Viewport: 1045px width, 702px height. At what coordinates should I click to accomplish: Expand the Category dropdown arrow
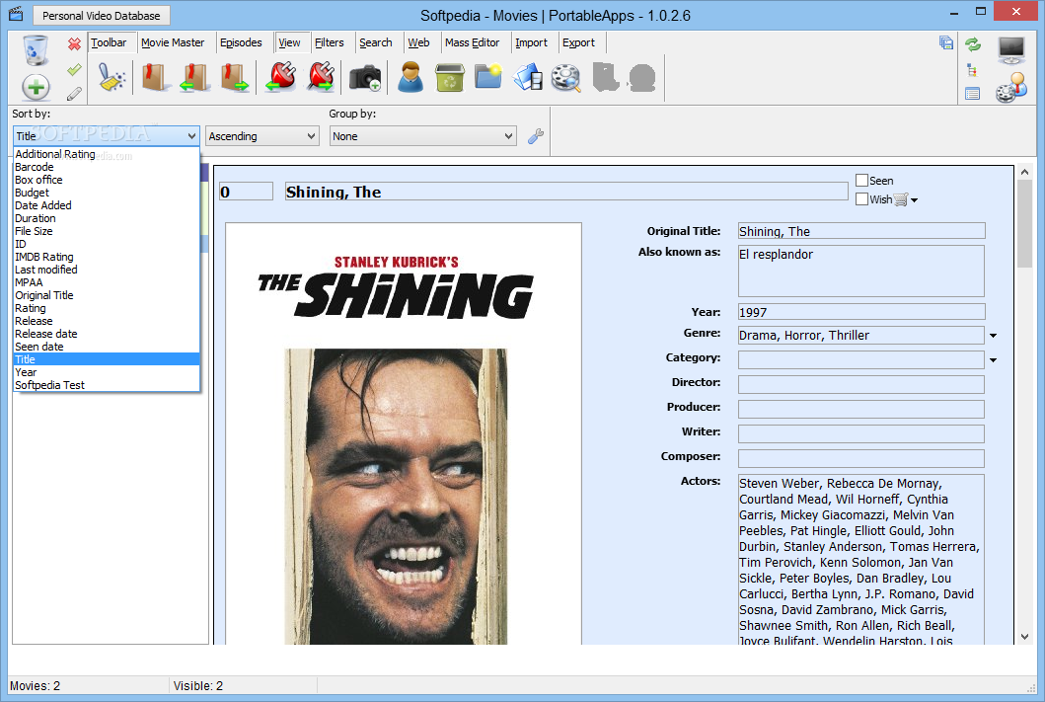click(993, 360)
